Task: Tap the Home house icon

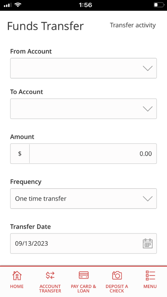Action: pyautogui.click(x=17, y=275)
